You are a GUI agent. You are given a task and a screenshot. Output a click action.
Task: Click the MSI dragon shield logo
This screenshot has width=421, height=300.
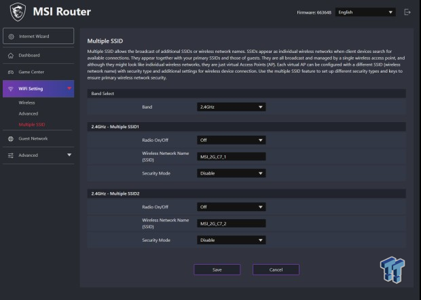(x=18, y=12)
